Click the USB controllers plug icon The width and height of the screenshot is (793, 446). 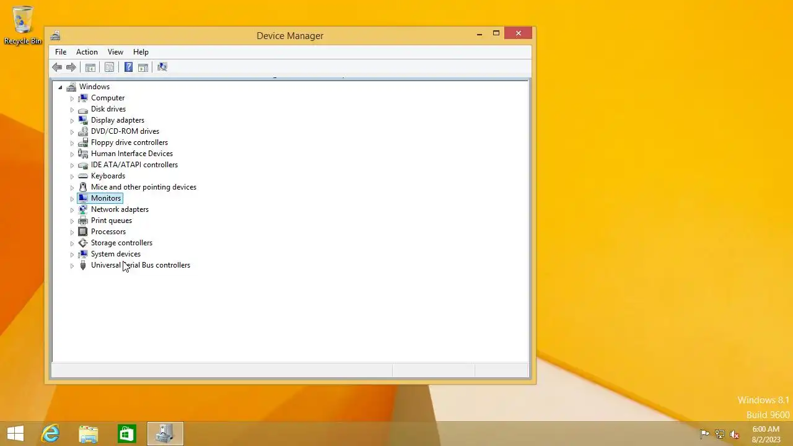(x=83, y=265)
